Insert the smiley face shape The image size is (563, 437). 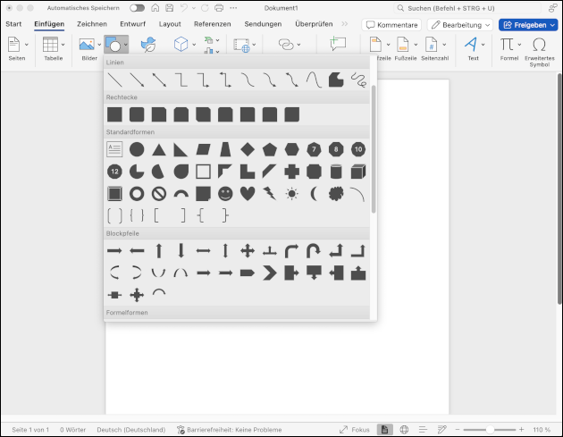tap(225, 194)
